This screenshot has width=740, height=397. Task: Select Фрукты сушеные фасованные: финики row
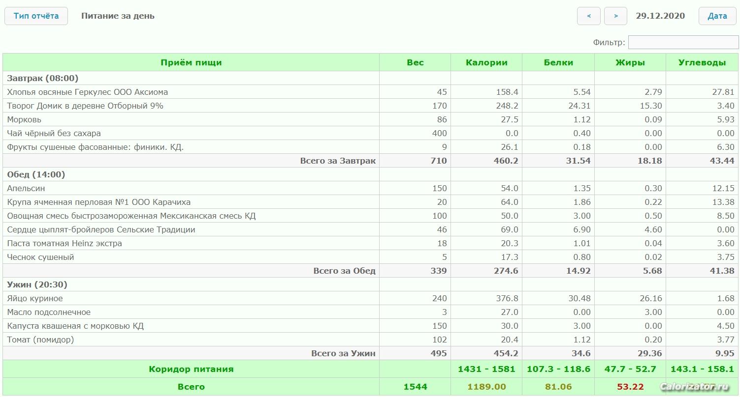click(370, 147)
